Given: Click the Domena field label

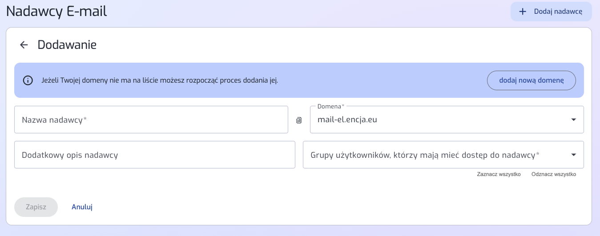Looking at the screenshot, I should tap(330, 107).
